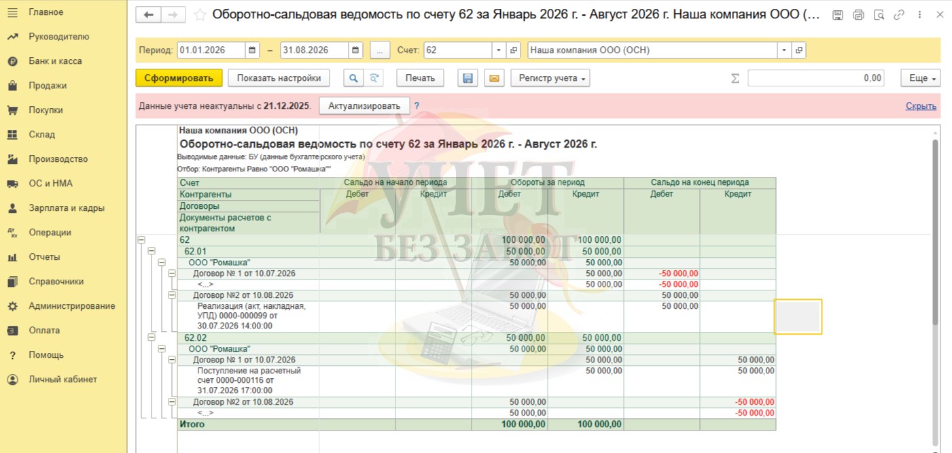Open organization card icon beside Наша компания

coord(799,50)
